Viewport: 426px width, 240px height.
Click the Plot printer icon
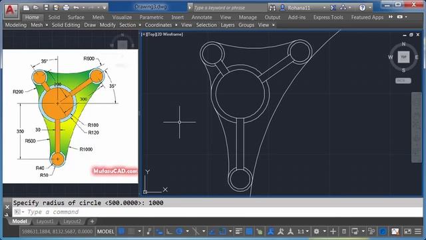66,7
